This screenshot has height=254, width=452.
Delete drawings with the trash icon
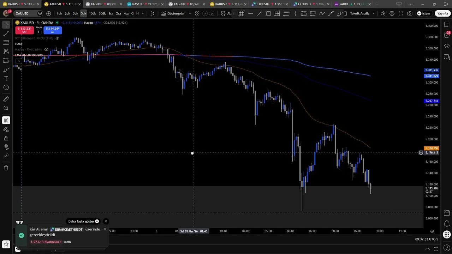coord(6,168)
